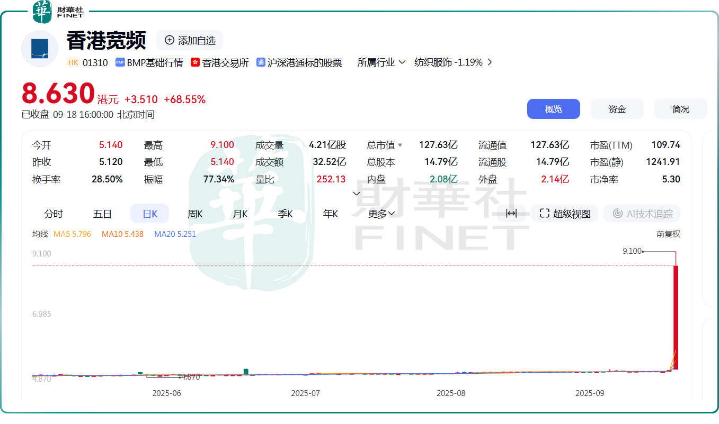The height and width of the screenshot is (424, 719).
Task: Click the Hong Kong Broadband company logo
Action: pyautogui.click(x=40, y=49)
